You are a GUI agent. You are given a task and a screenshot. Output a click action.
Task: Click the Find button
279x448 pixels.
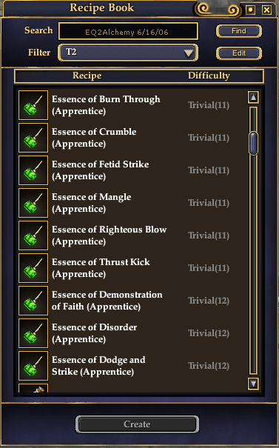pos(239,31)
